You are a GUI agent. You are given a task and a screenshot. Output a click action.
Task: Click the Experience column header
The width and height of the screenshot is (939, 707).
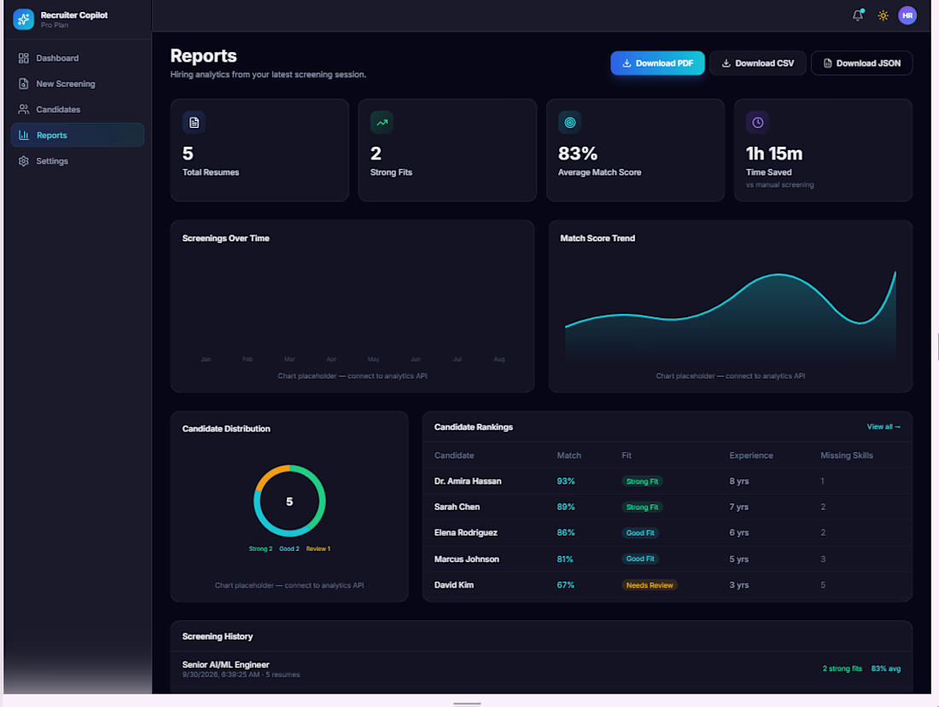(x=751, y=455)
